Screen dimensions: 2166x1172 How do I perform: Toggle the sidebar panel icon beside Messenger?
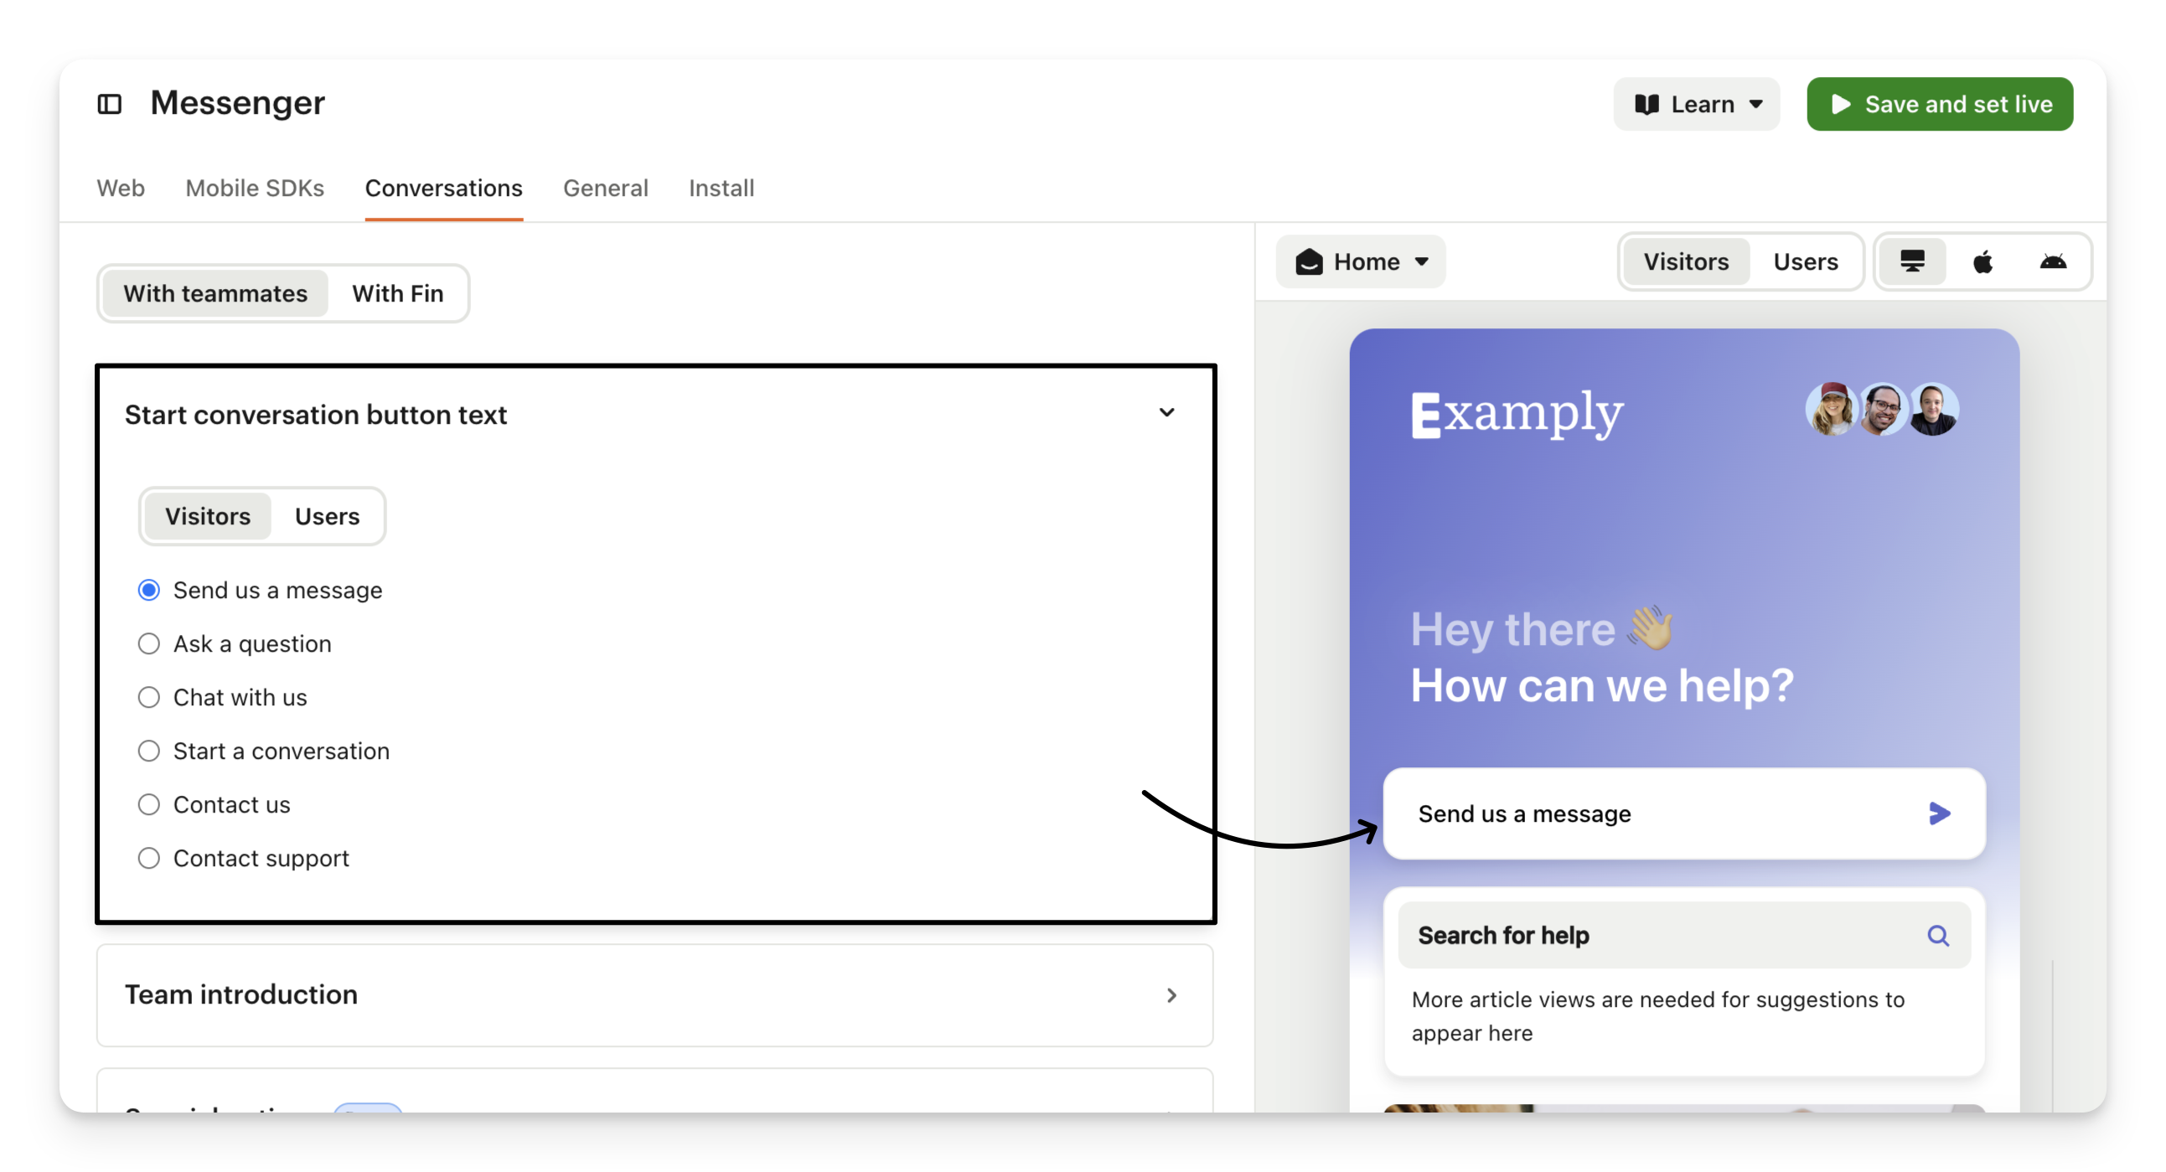(x=109, y=104)
